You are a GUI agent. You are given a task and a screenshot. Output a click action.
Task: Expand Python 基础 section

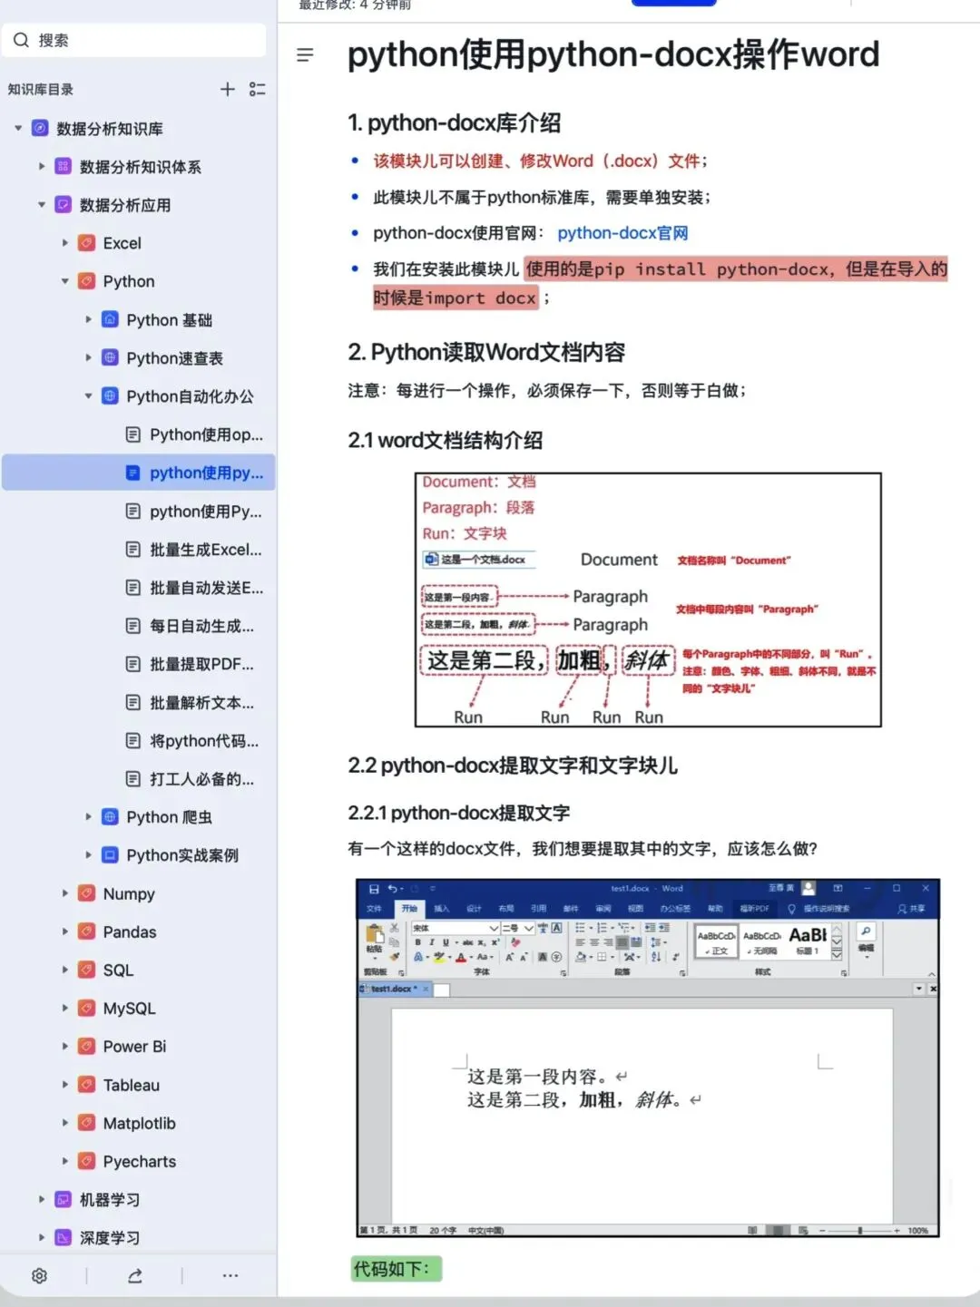point(89,319)
